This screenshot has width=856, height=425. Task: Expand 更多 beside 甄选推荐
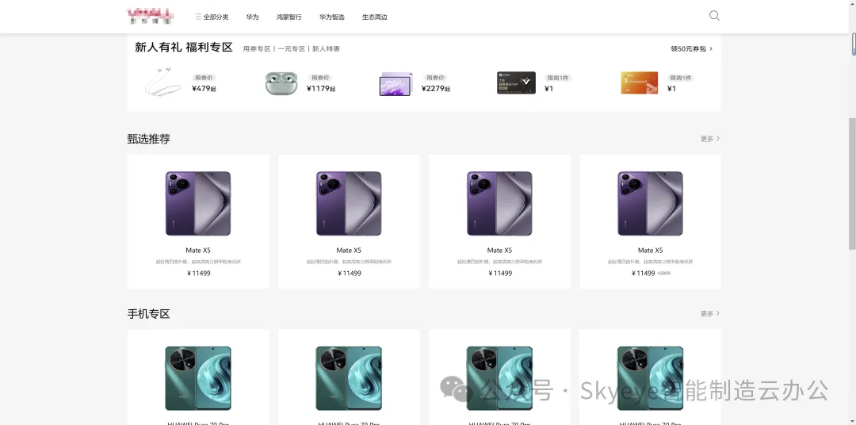[709, 139]
